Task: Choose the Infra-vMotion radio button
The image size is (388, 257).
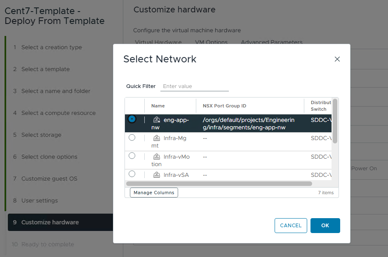Action: [x=132, y=156]
